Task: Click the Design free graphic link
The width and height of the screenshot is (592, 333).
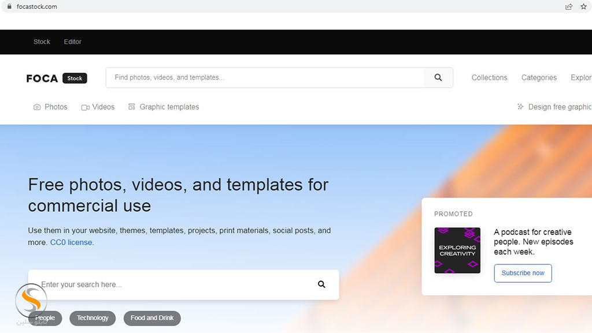Action: [x=555, y=107]
